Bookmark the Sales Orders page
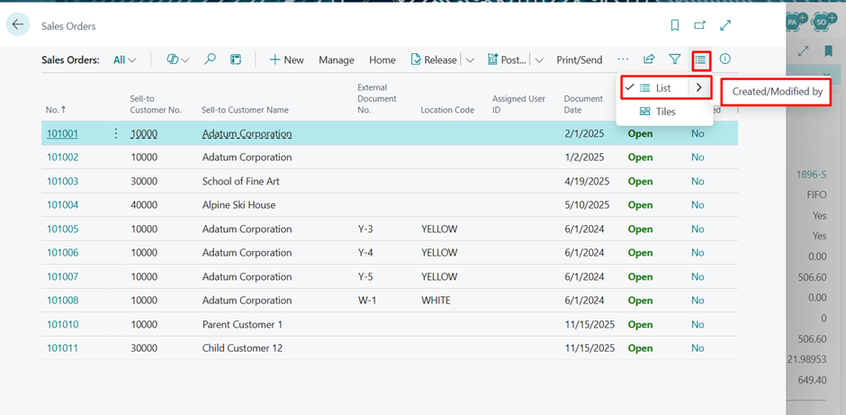Screen dimensions: 846x415 pos(674,25)
